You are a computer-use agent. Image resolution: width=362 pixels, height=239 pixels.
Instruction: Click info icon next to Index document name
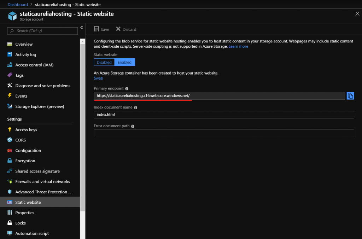pos(135,107)
